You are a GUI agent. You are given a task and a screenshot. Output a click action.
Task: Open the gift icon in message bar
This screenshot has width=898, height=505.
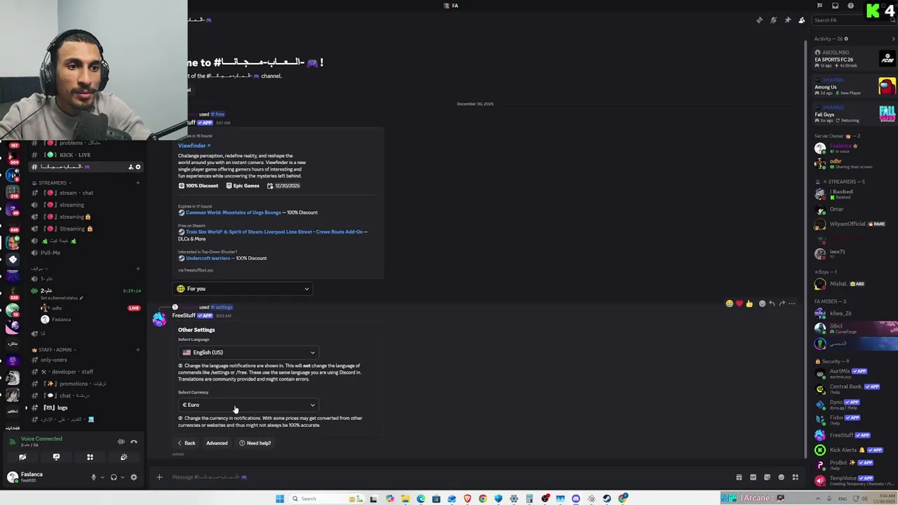[739, 477]
